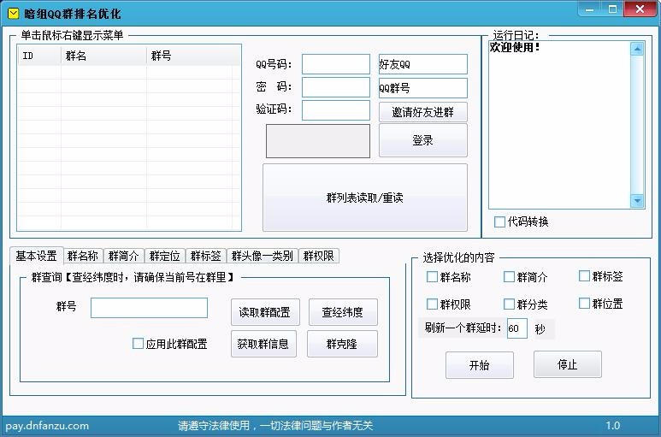Click the 群克隆 button

click(x=342, y=344)
